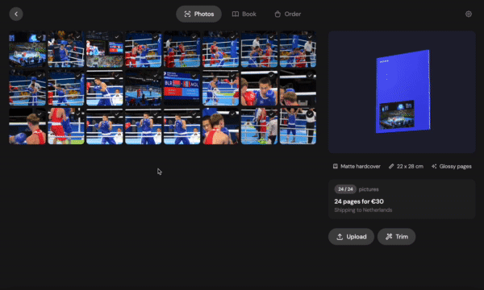Select the wide arena overview photo thumbnail
Viewport: 484px width, 290px height.
(27, 49)
